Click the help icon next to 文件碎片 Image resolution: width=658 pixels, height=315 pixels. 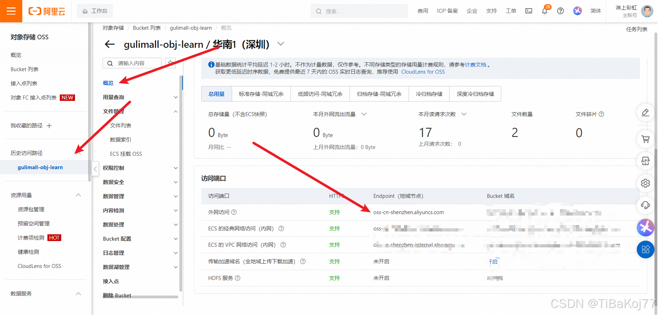pyautogui.click(x=601, y=114)
